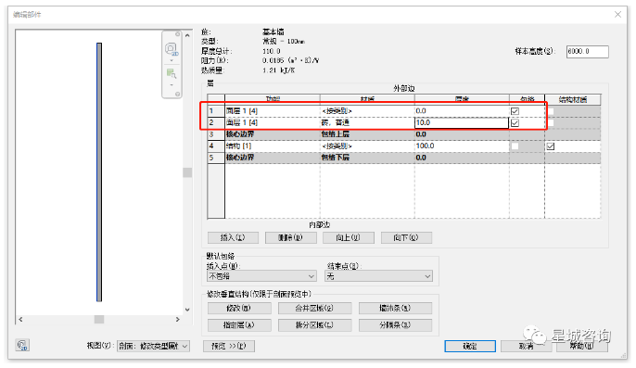Select the 100.0 thickness cell in row 4

[x=462, y=146]
